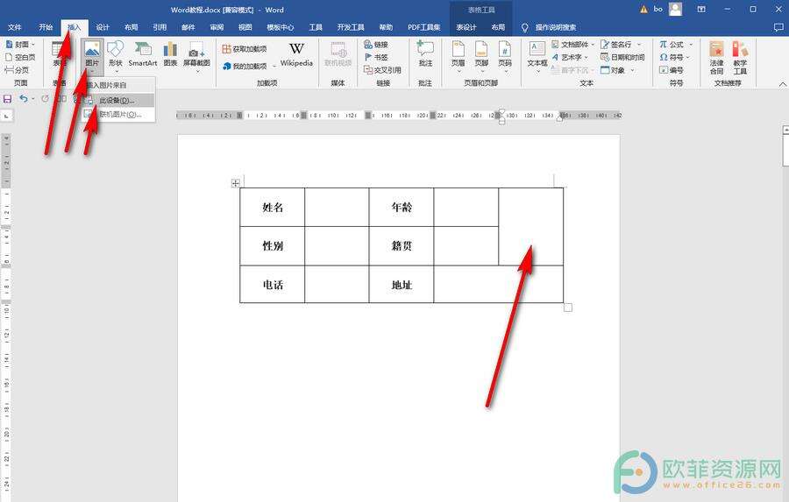This screenshot has height=502, width=789.
Task: Open the 符号 symbol menu
Action: (x=674, y=57)
